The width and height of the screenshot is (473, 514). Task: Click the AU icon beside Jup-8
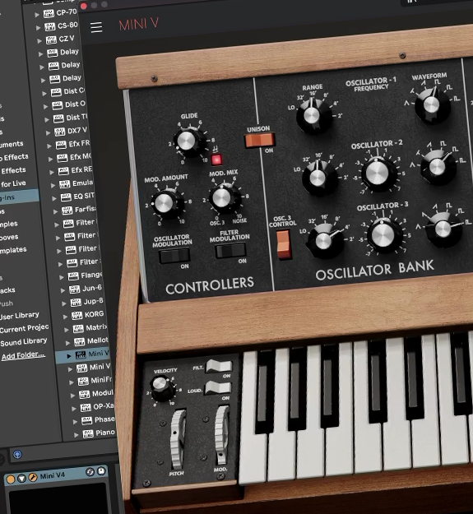coord(76,303)
